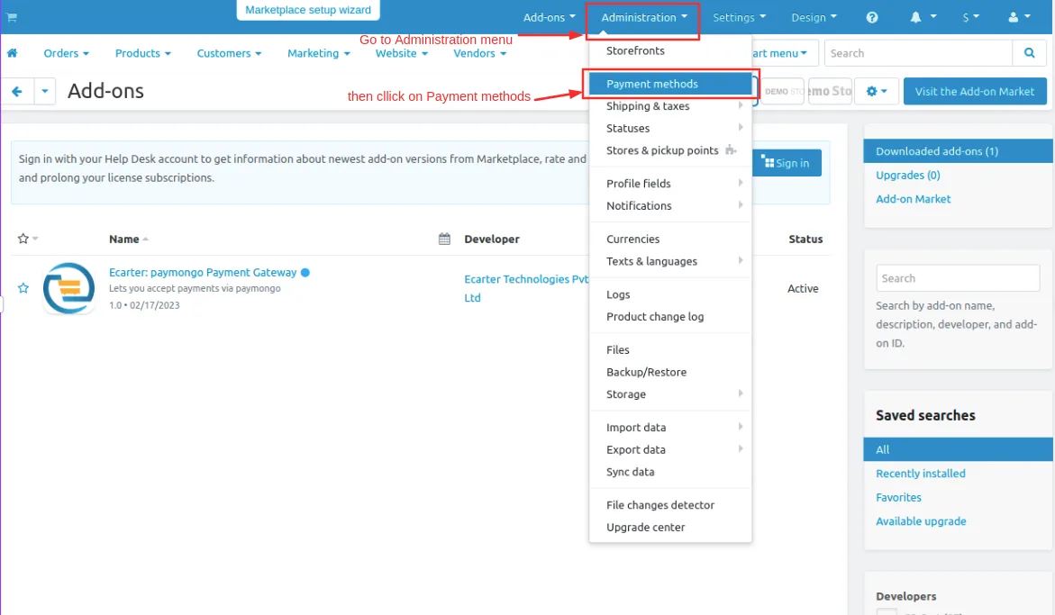The height and width of the screenshot is (615, 1055).
Task: Open Add-on Market sidebar link
Action: (913, 199)
